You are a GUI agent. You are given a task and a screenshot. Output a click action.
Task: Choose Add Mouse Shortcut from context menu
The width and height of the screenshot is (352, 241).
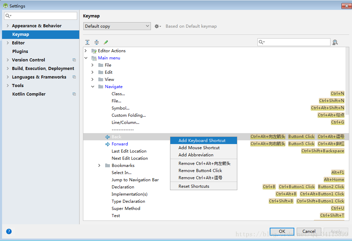[203, 148]
